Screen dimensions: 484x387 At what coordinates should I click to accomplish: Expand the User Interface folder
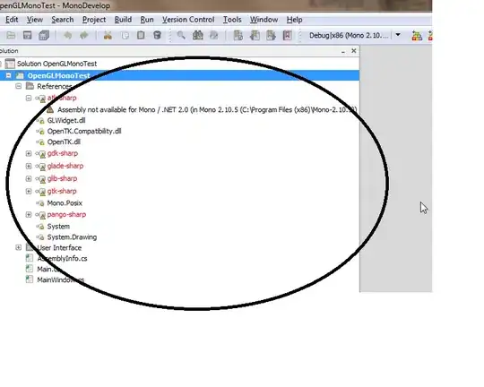[19, 247]
